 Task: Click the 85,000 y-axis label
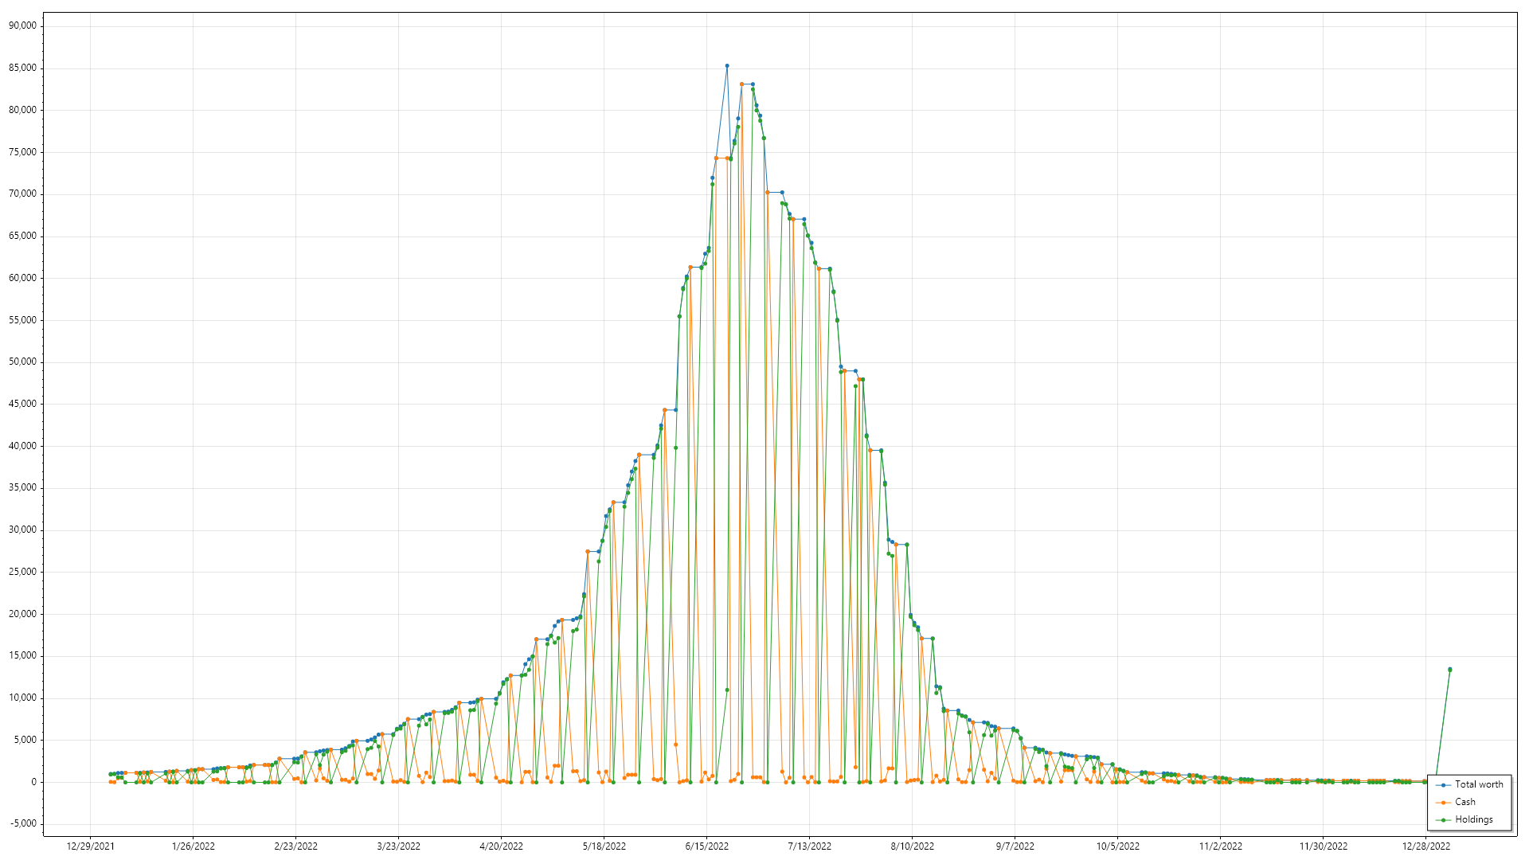[x=22, y=68]
